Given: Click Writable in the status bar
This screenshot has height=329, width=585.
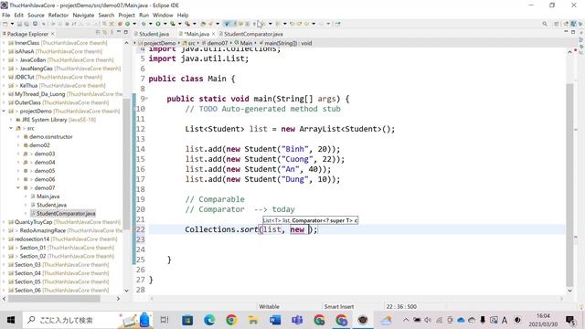Looking at the screenshot, I should click(269, 307).
